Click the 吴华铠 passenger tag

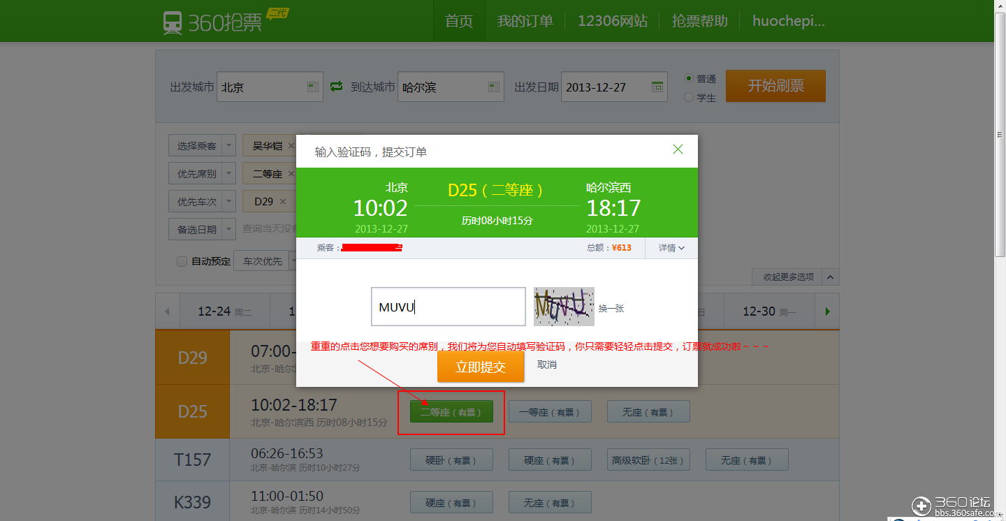click(268, 146)
